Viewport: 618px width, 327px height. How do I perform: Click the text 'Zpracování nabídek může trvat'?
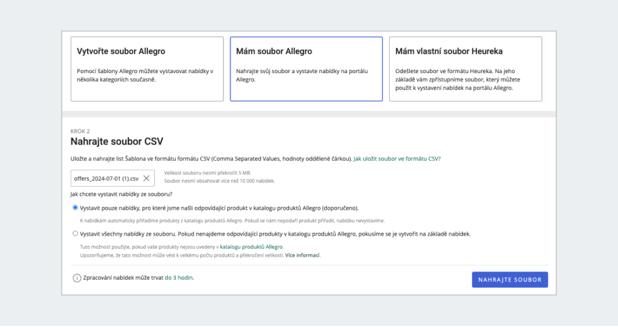pos(123,278)
